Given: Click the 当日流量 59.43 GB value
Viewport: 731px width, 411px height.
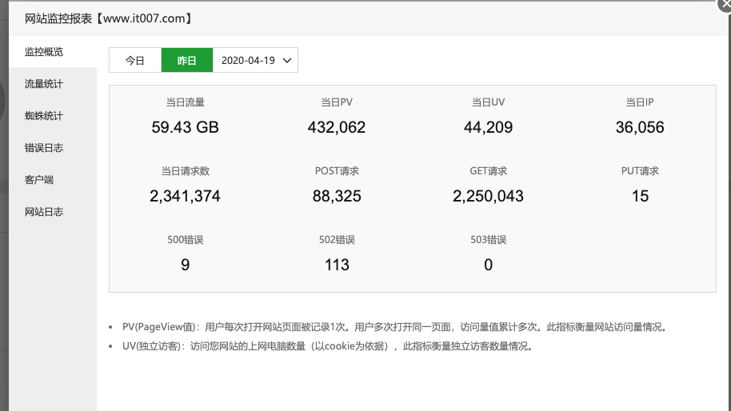Looking at the screenshot, I should tap(185, 127).
